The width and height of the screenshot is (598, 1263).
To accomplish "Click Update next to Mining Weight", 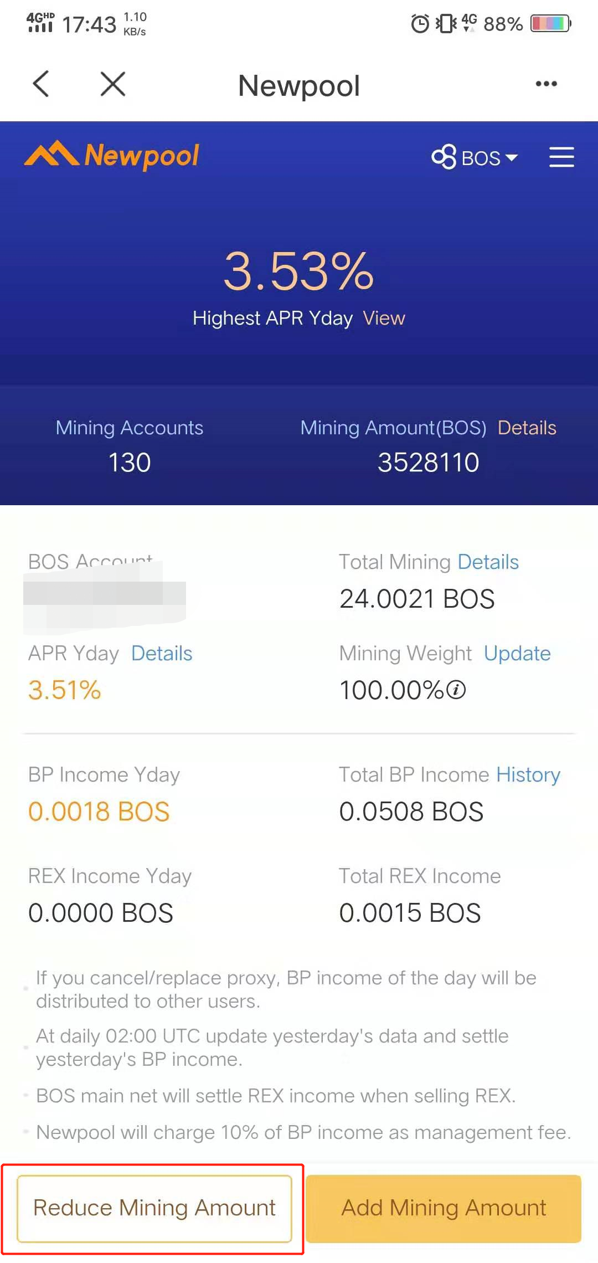I will point(517,653).
